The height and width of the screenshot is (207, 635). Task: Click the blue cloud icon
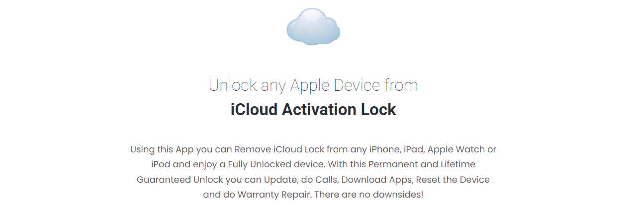coord(313,26)
